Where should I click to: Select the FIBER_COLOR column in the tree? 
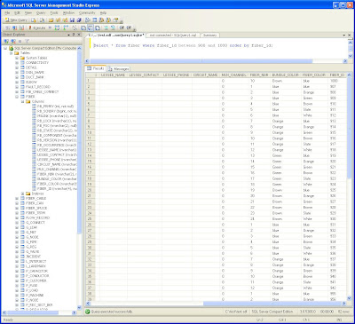[x=57, y=184]
